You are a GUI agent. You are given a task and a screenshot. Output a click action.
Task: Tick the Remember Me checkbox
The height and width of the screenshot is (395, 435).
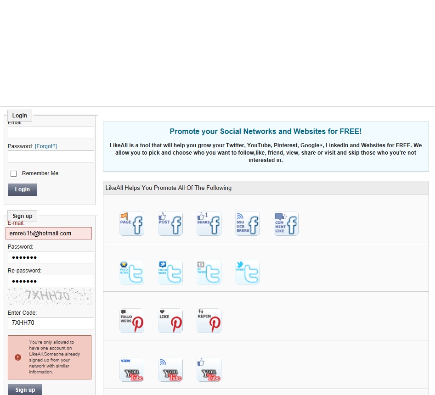[13, 173]
